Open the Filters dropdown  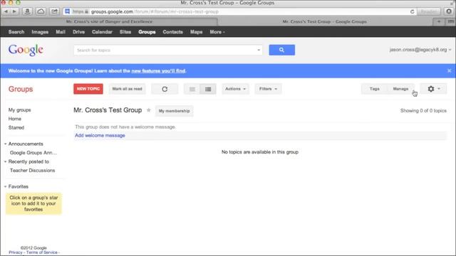268,89
